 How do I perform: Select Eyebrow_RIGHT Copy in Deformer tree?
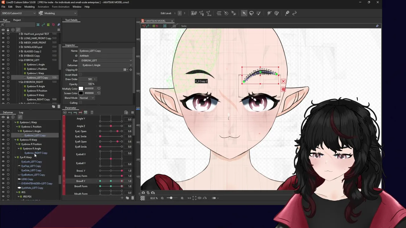point(36,153)
